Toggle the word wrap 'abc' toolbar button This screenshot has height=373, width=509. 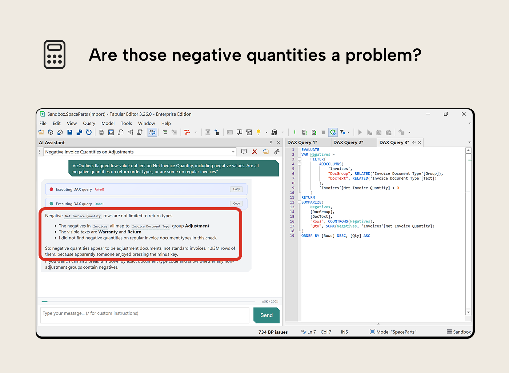152,132
